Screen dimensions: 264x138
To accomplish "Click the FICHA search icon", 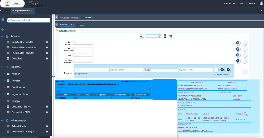I will 171,36.
